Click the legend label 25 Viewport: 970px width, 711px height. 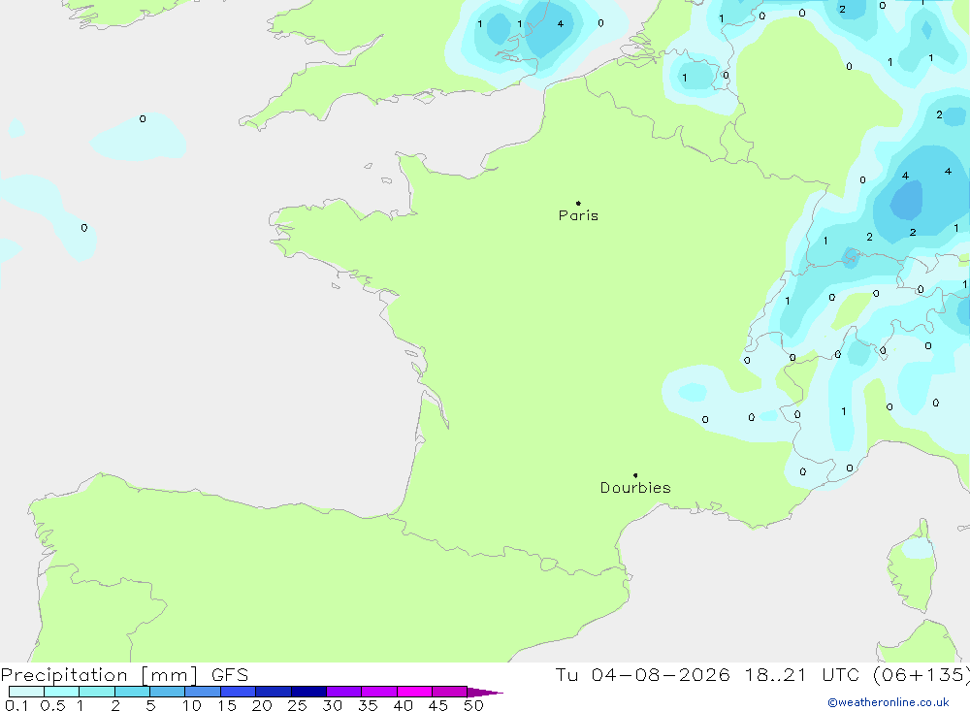click(x=297, y=705)
